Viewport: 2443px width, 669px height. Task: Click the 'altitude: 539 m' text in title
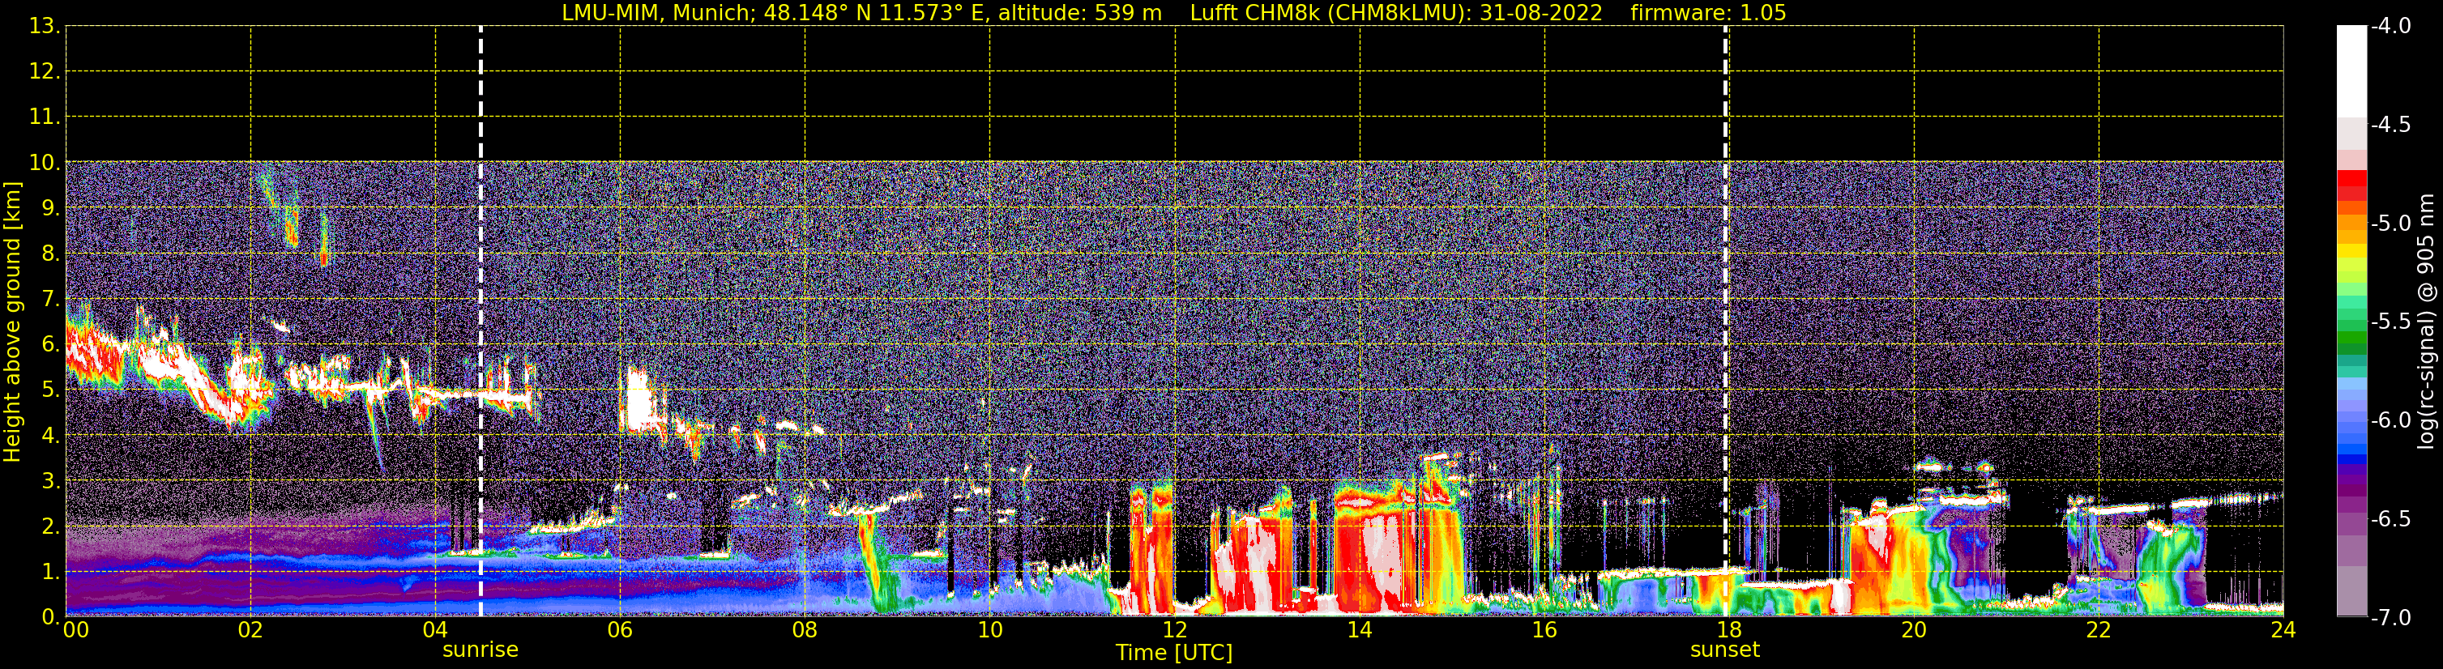pos(1080,13)
